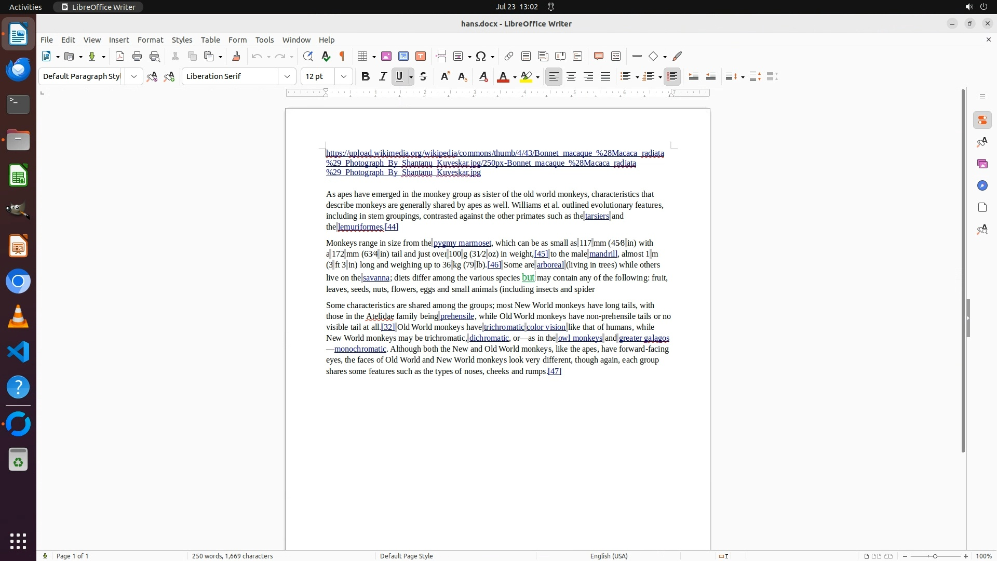Viewport: 997px width, 561px height.
Task: Open Find & Replace from toolbar
Action: pos(308,57)
